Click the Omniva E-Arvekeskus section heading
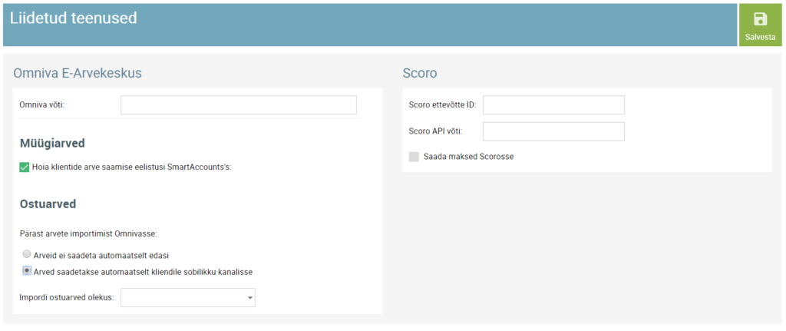The height and width of the screenshot is (331, 786). click(78, 73)
